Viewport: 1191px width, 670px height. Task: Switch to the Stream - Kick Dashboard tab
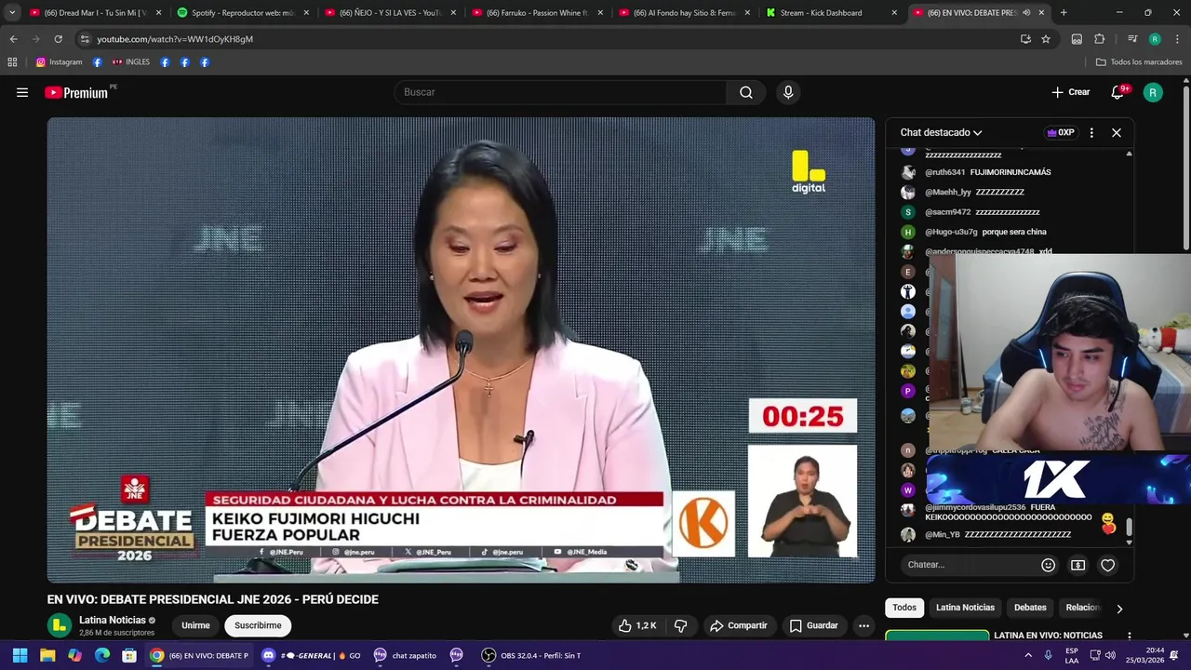click(x=831, y=13)
